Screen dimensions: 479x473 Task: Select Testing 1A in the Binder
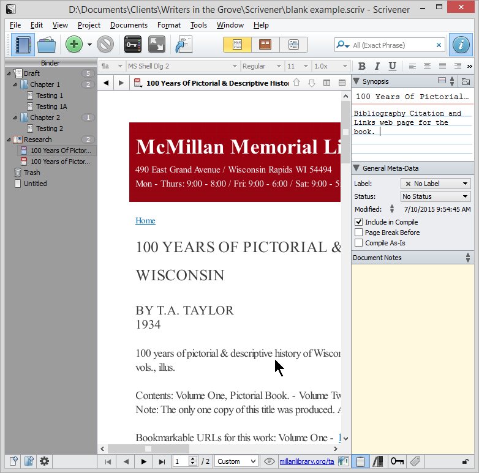point(51,106)
